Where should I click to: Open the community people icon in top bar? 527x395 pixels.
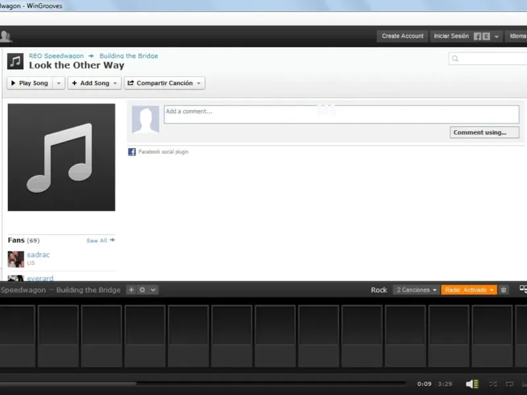[x=5, y=36]
